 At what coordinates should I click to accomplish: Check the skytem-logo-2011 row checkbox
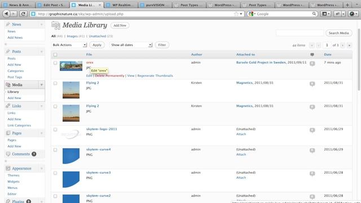55,130
